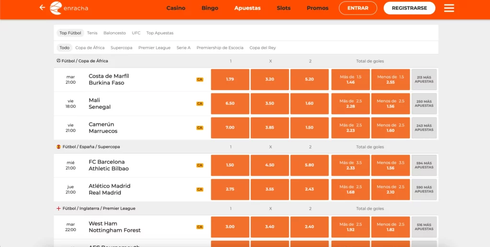Click CA badge for Costa de Marfíl match
This screenshot has width=490, height=247.
[x=200, y=79]
